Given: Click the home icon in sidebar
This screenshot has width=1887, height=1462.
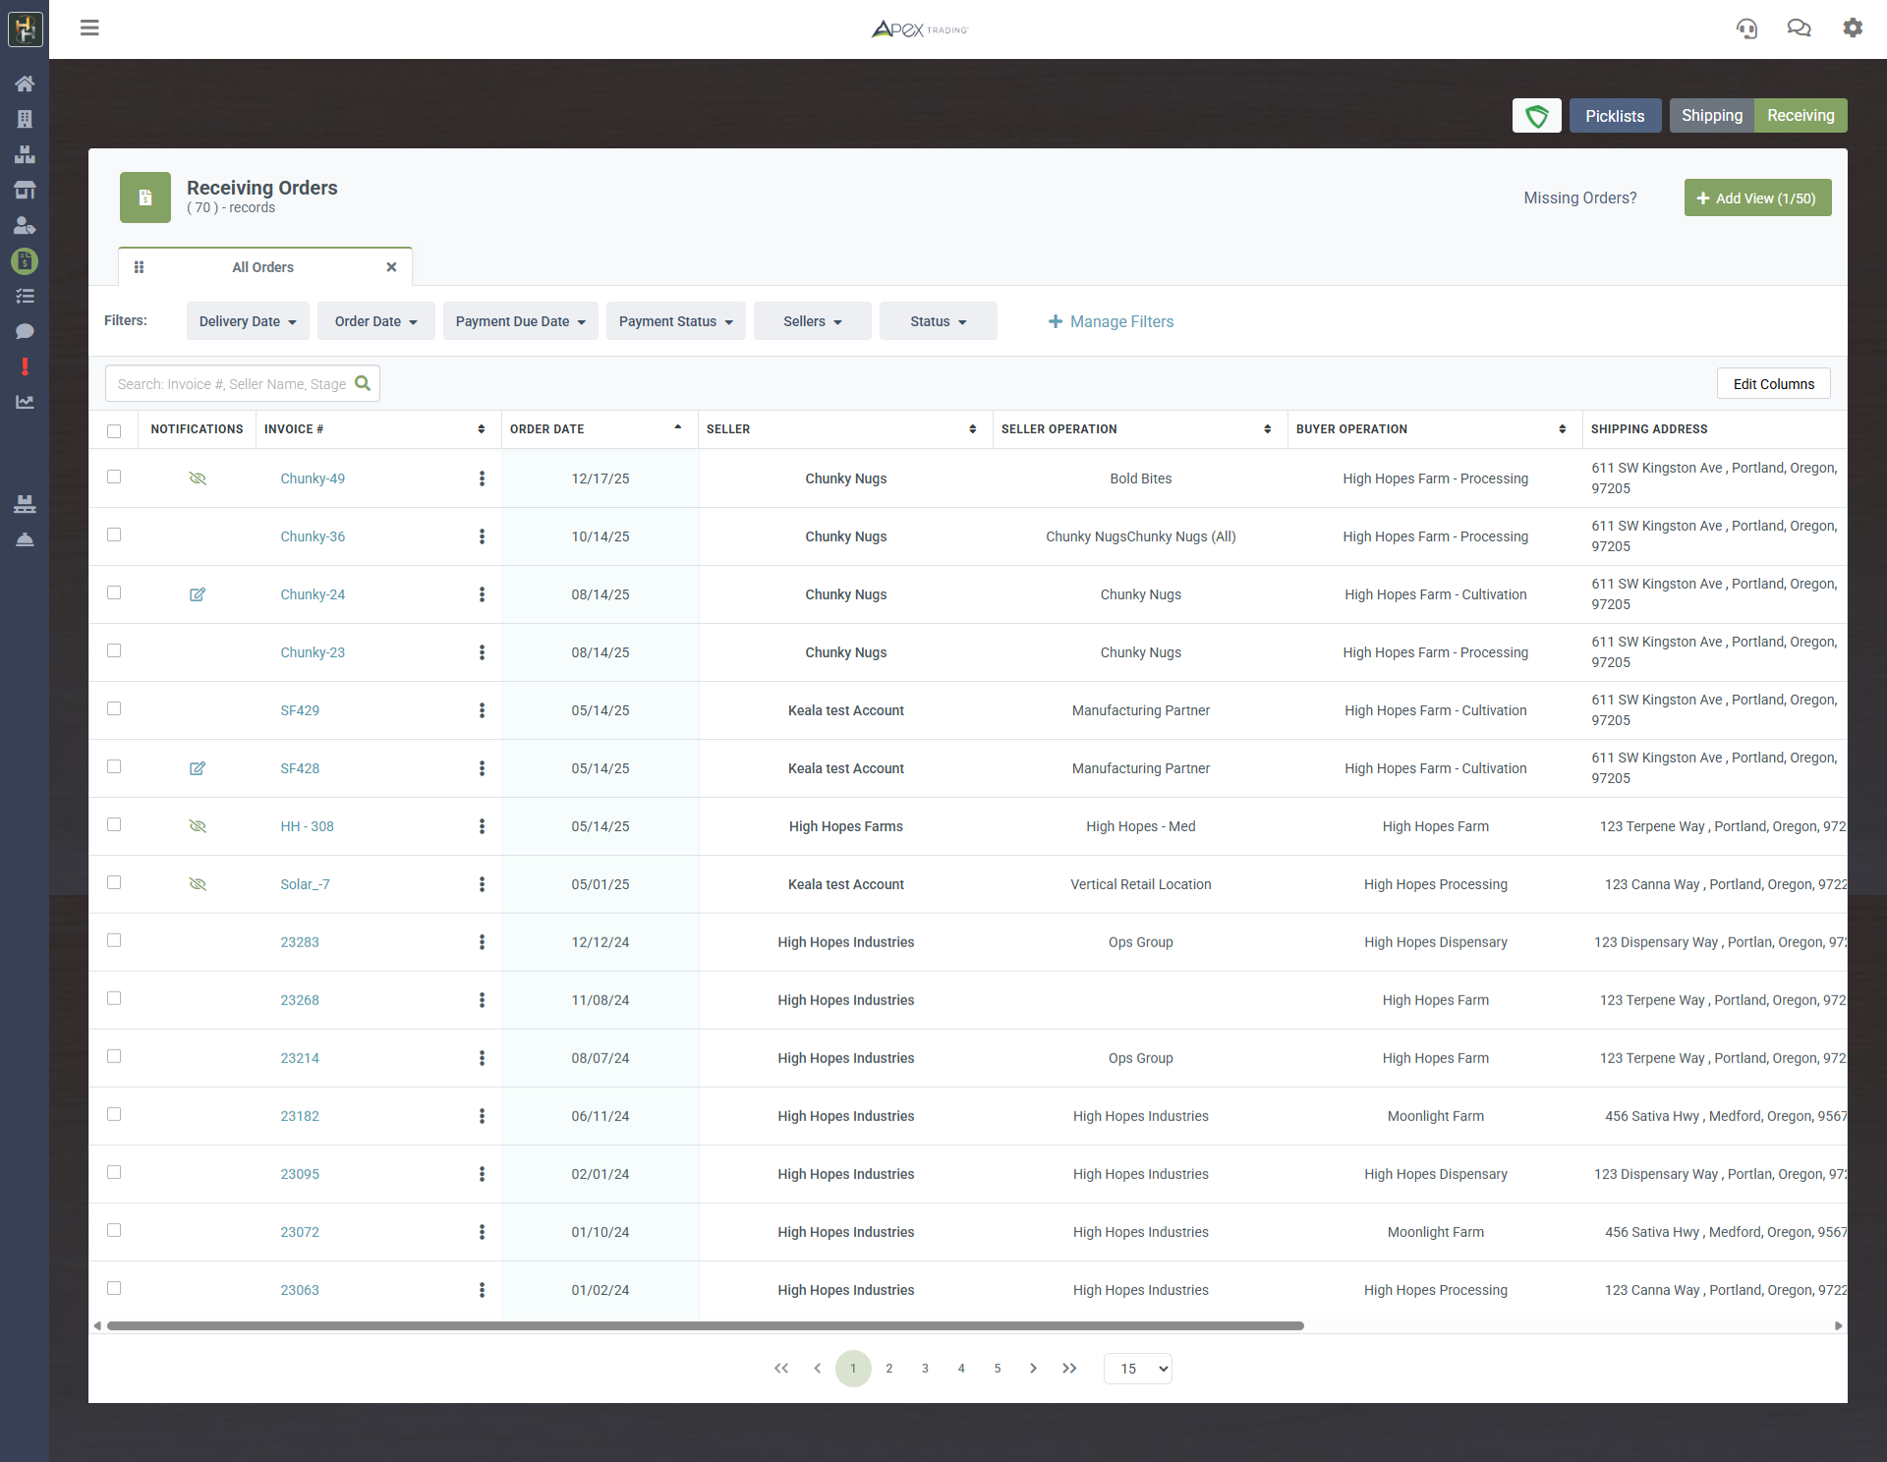Looking at the screenshot, I should 25,84.
